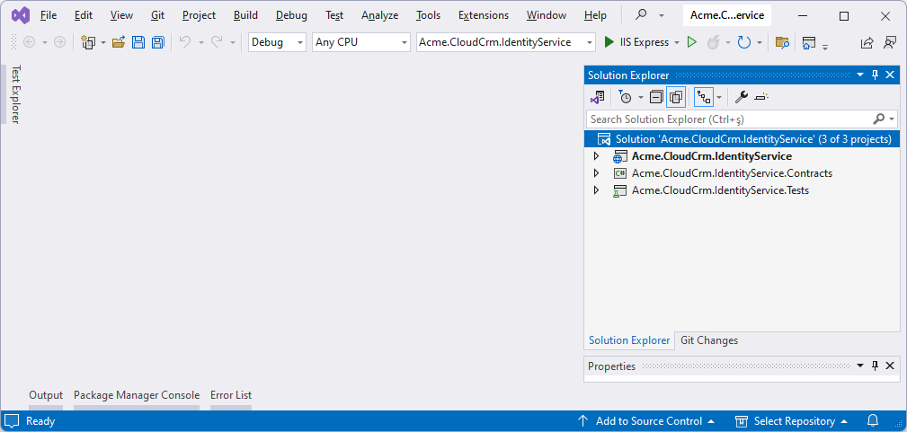Click the Acme.C...ervice title button
This screenshot has height=432, width=907.
(x=728, y=15)
